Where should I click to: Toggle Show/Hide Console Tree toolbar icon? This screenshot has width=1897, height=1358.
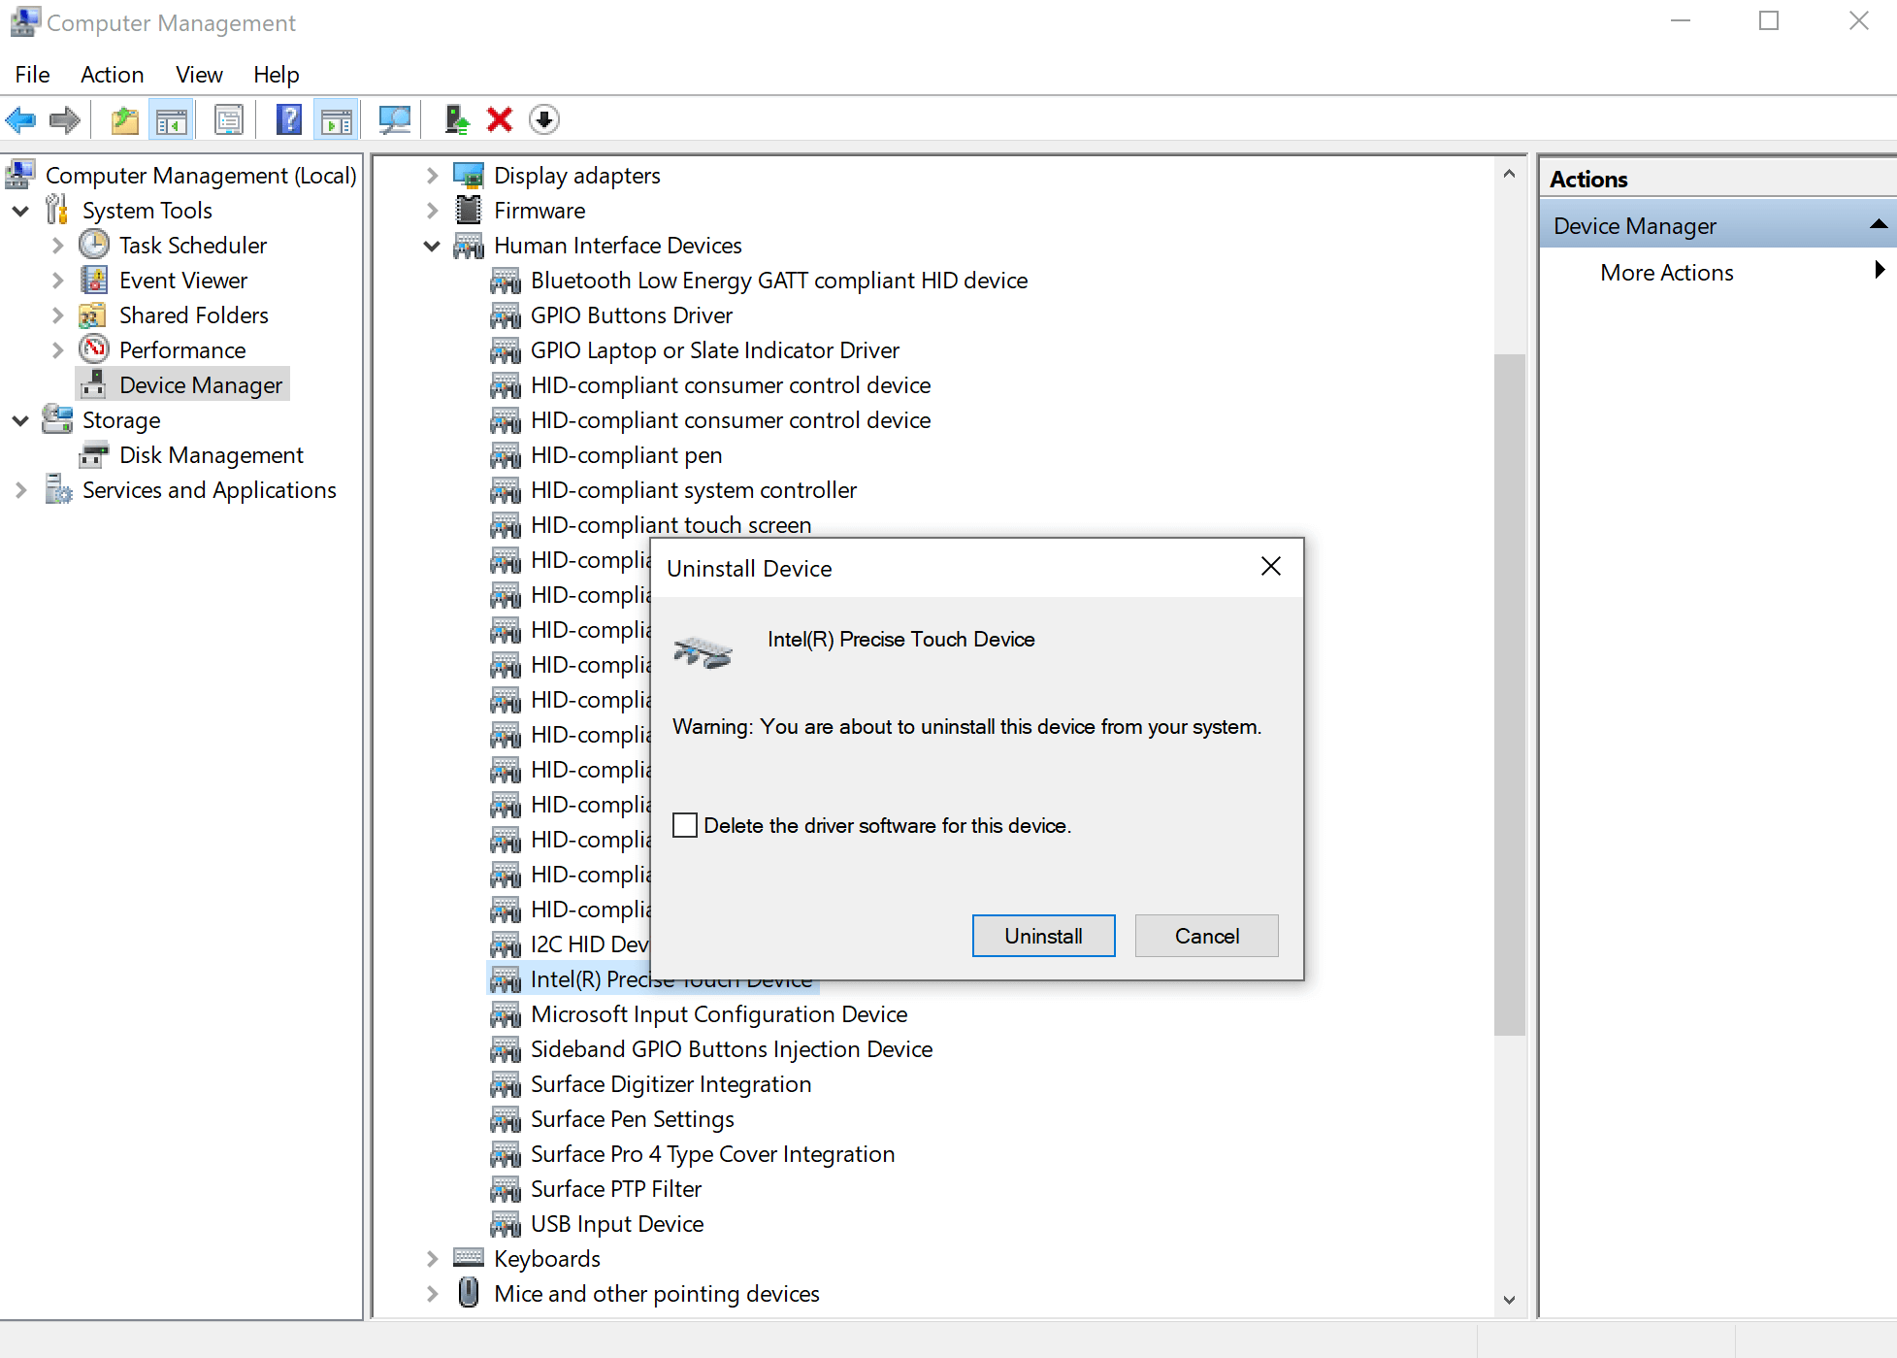coord(172,120)
